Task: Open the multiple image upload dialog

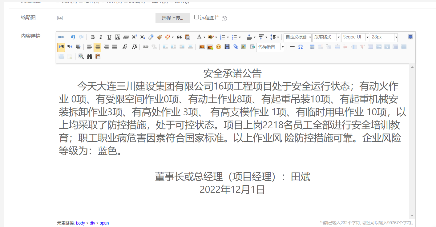Action: pyautogui.click(x=210, y=47)
